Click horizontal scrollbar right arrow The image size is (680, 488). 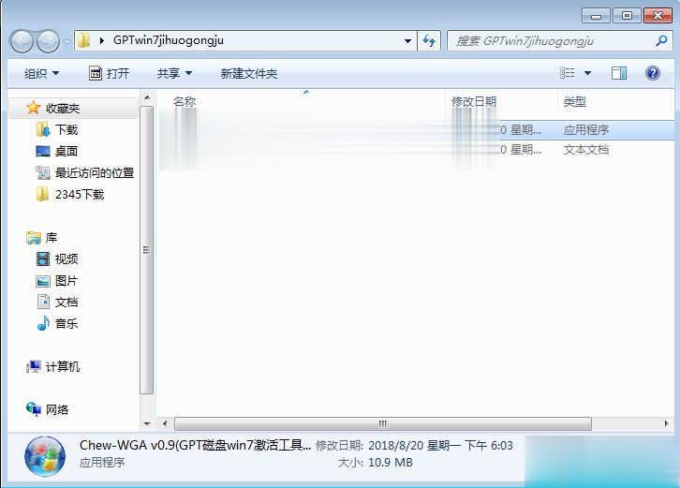666,423
